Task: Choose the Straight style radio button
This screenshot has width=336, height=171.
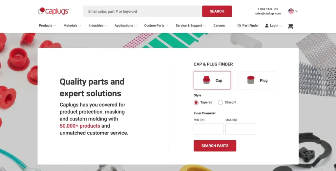Action: pyautogui.click(x=220, y=103)
